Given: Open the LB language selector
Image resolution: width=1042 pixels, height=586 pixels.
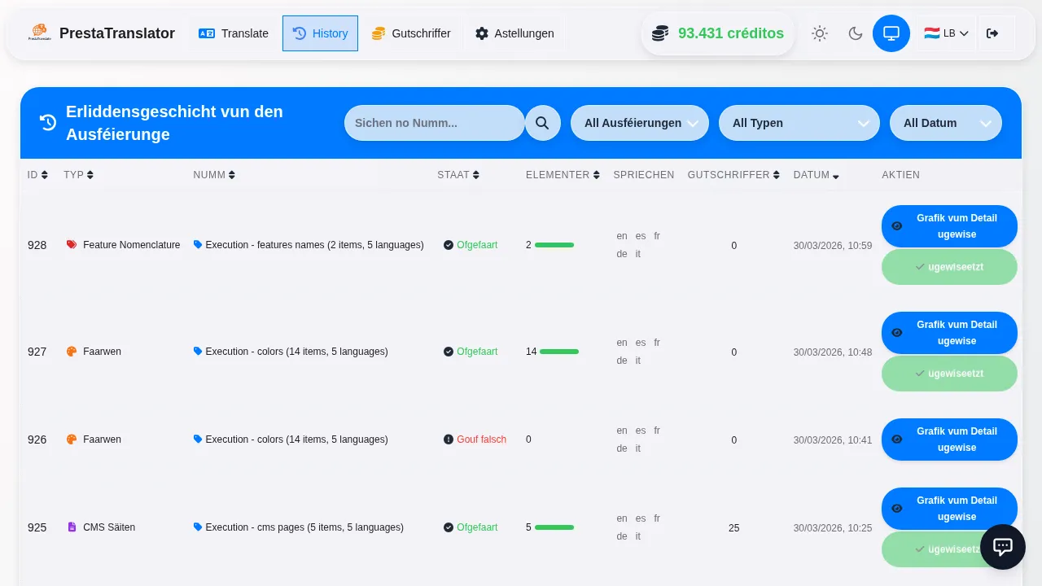Looking at the screenshot, I should click(946, 33).
